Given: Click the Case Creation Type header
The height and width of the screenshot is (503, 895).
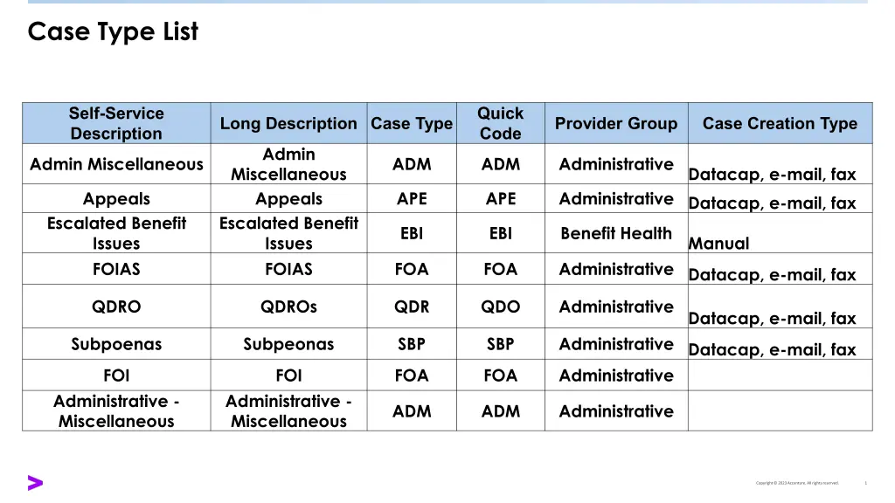Looking at the screenshot, I should [x=780, y=124].
